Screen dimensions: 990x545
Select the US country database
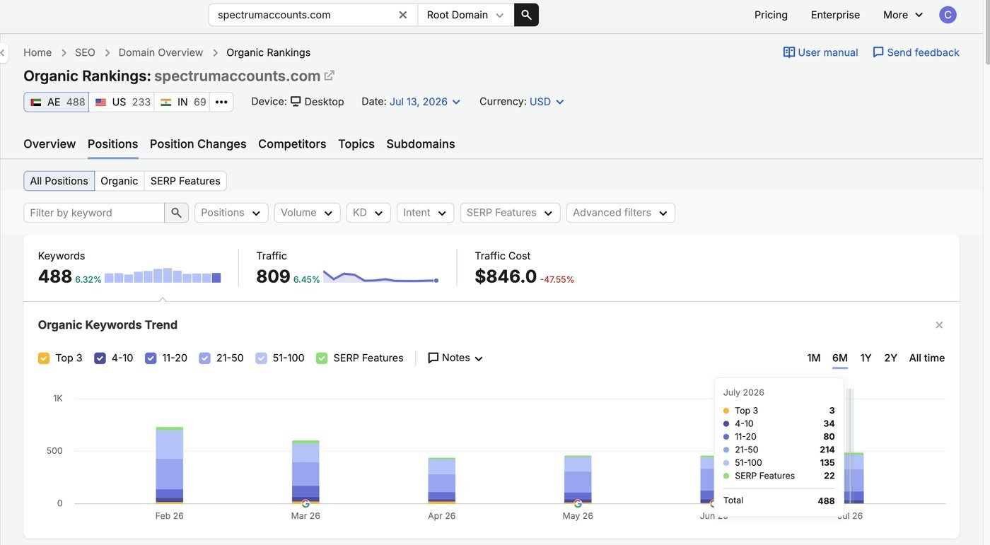tap(122, 102)
